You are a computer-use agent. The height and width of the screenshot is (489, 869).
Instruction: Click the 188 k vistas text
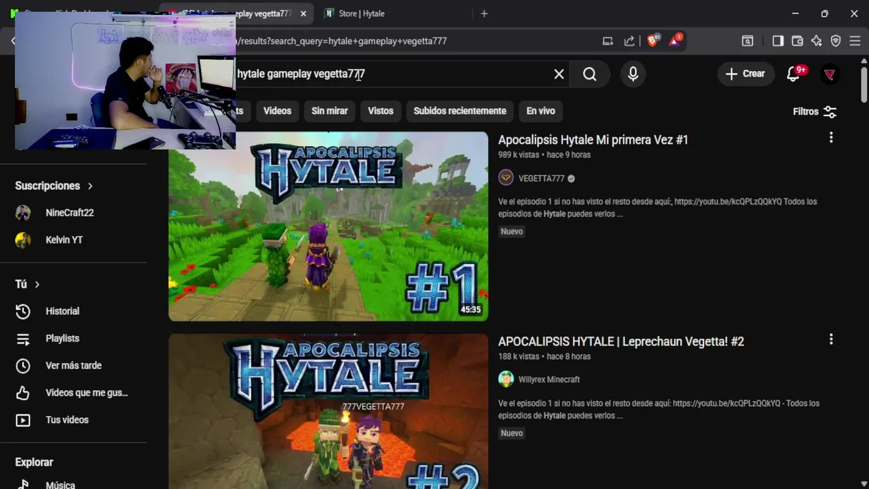click(519, 357)
